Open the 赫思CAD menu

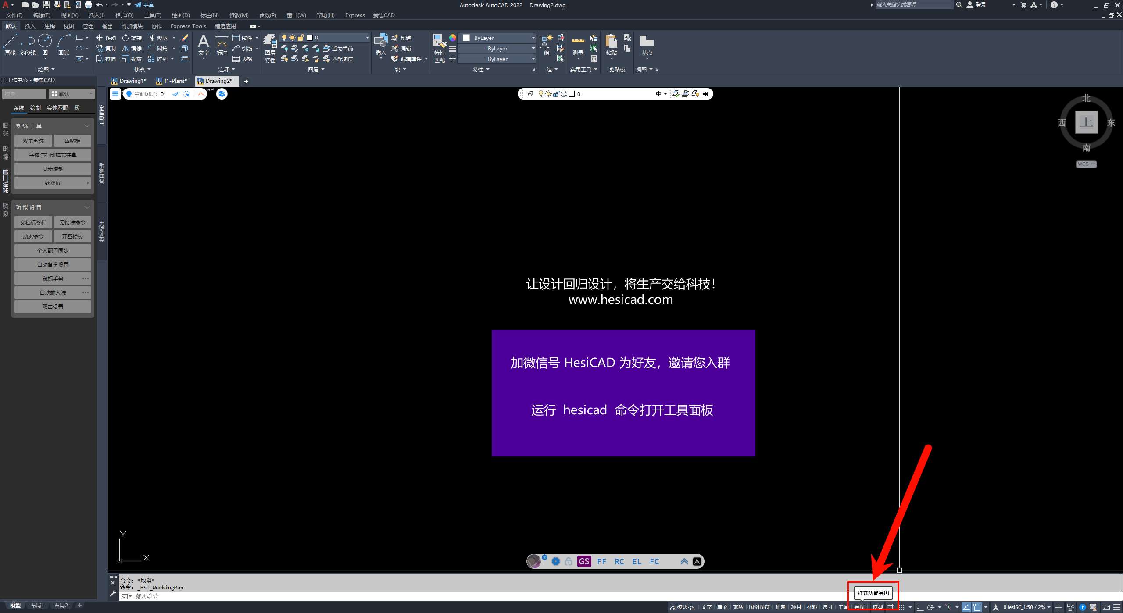pos(384,15)
